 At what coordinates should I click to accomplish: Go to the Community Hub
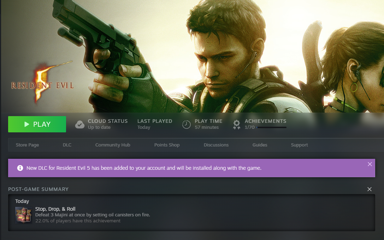tap(113, 145)
